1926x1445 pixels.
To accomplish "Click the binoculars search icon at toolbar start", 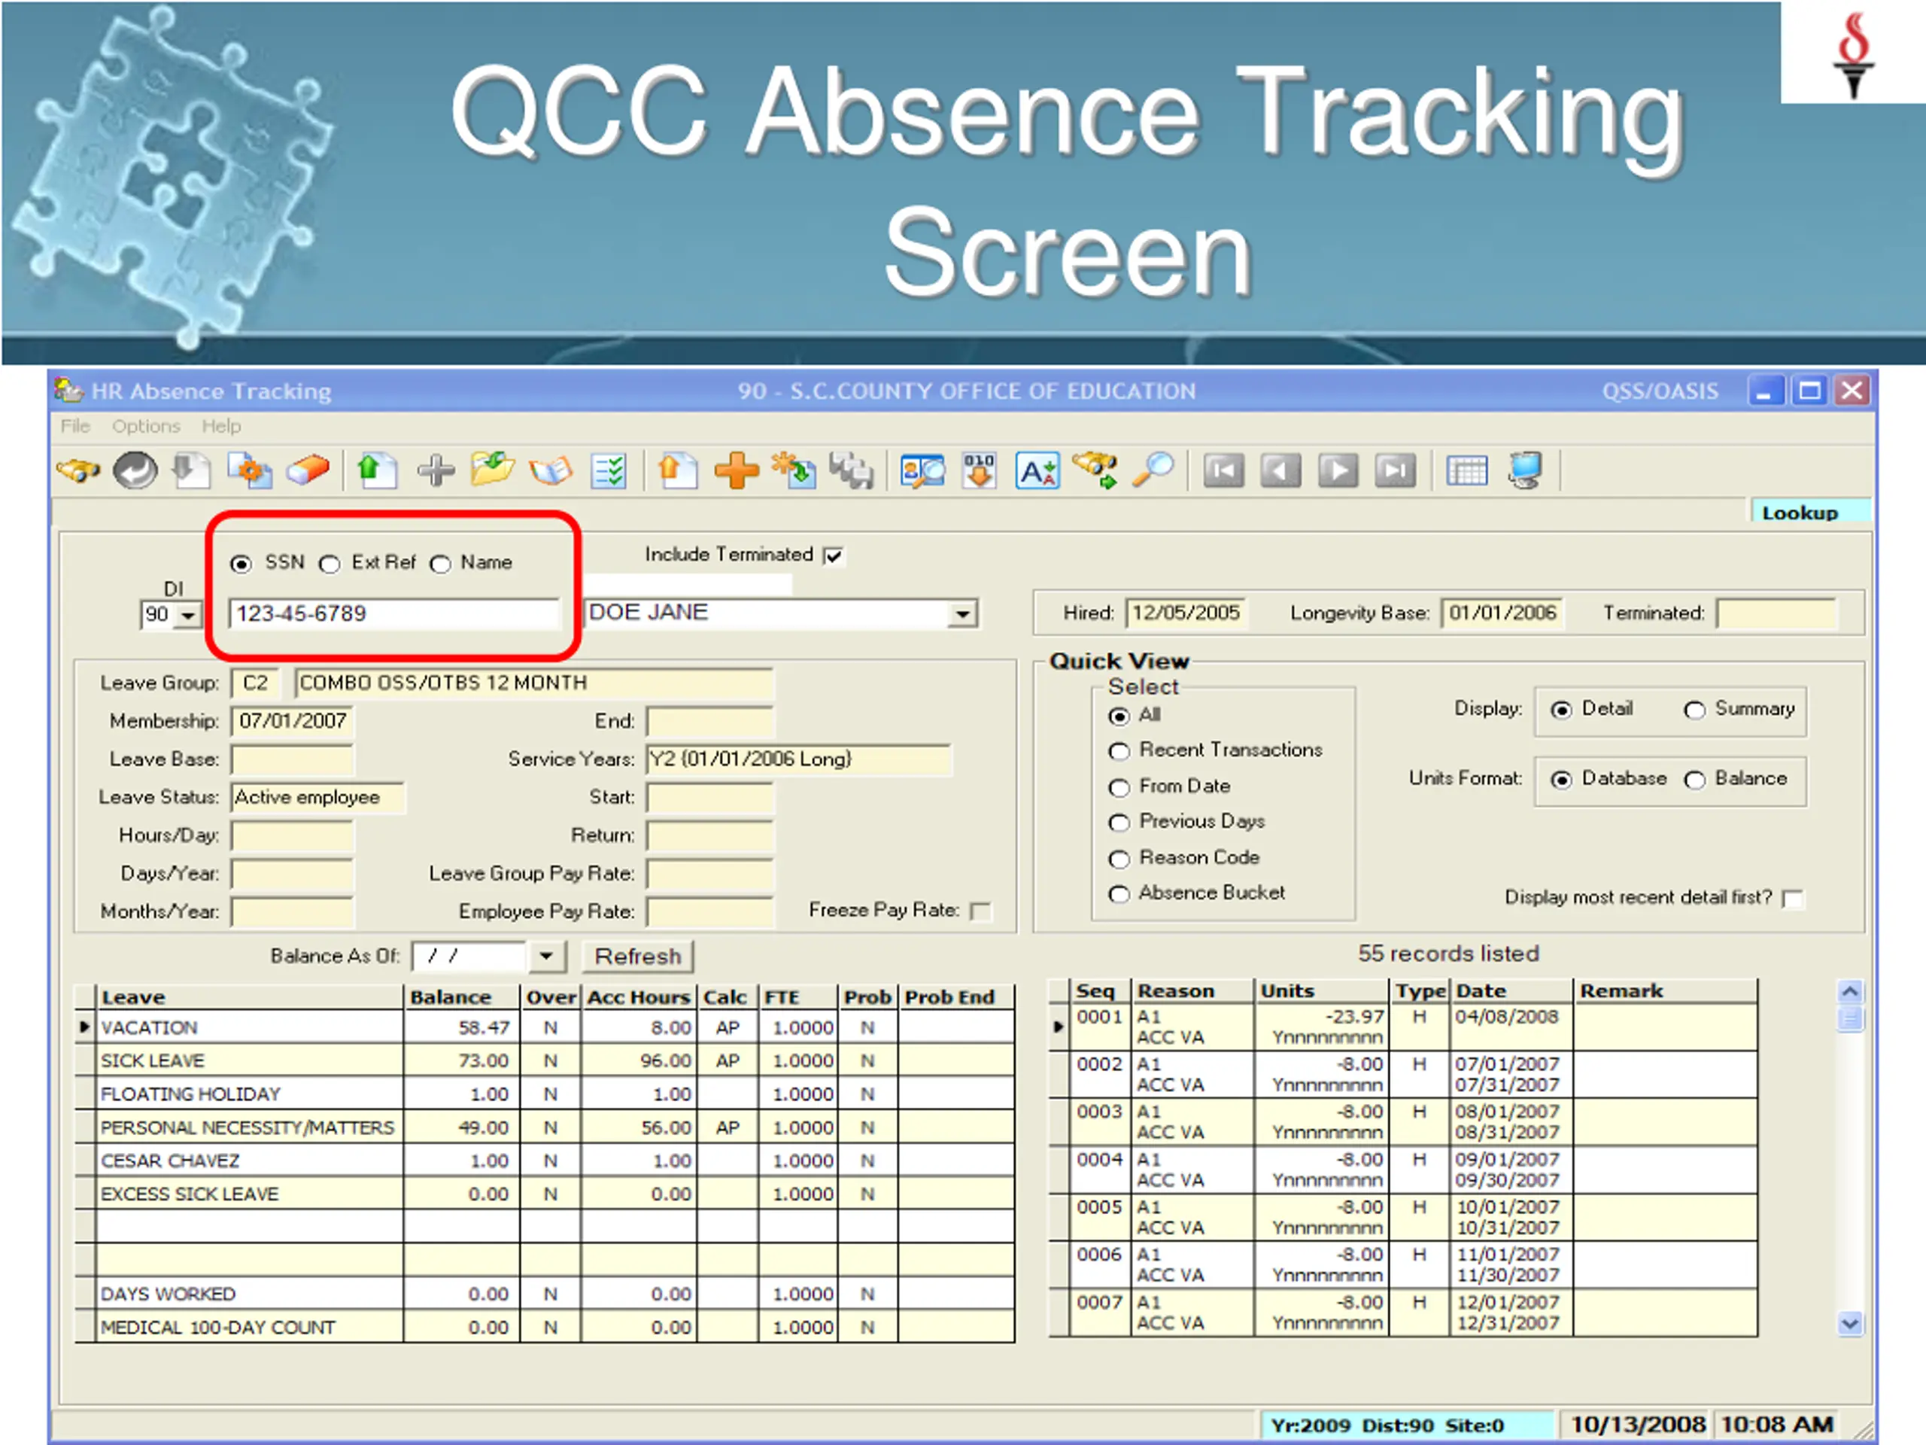I will [78, 471].
